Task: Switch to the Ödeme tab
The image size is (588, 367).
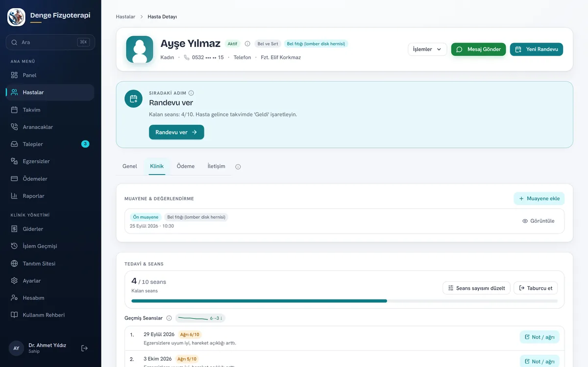Action: click(186, 166)
